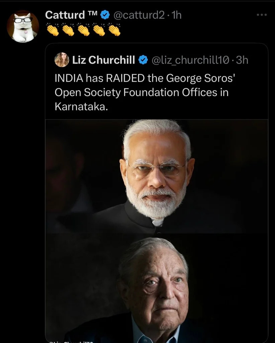Viewport: 275px width, 343px height.
Task: Click verified badge next to Liz Churchill
Action: (143, 60)
